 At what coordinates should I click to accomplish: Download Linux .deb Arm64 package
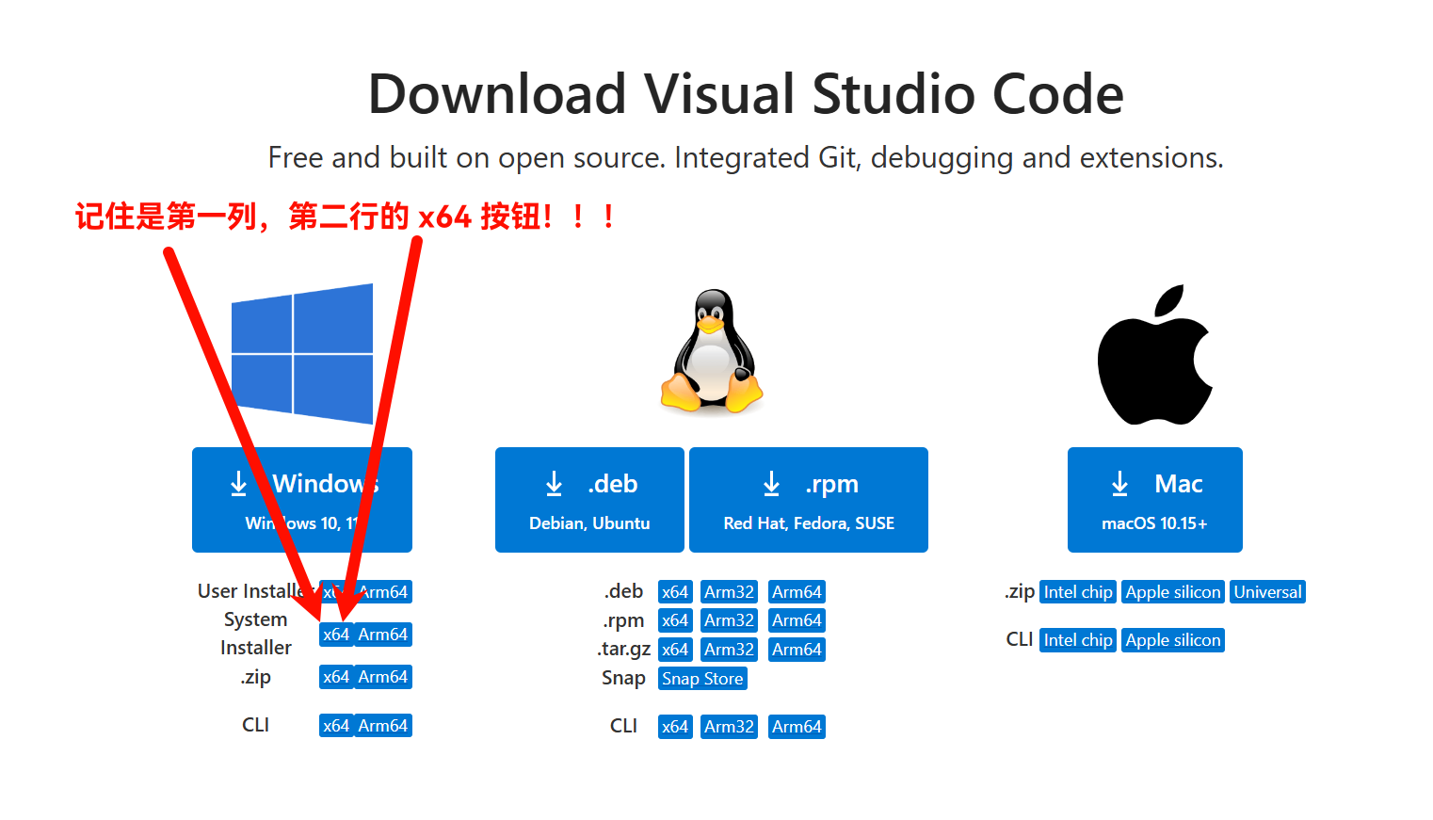(797, 592)
